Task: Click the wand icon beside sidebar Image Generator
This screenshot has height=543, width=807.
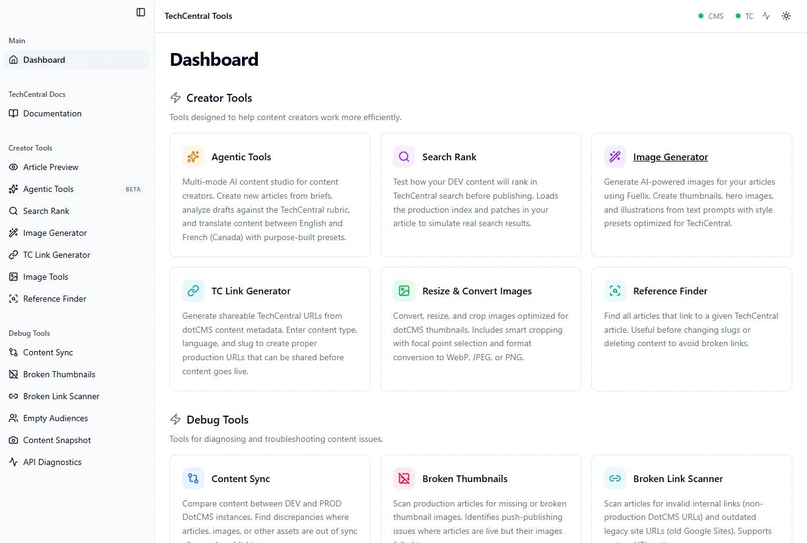Action: coord(13,233)
